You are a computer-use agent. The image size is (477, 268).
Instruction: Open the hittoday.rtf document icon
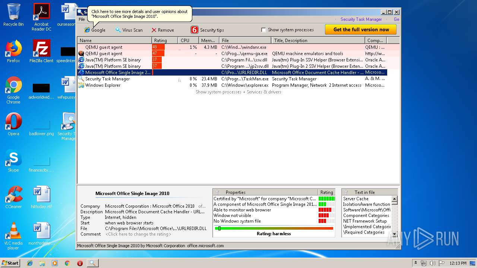tap(41, 197)
